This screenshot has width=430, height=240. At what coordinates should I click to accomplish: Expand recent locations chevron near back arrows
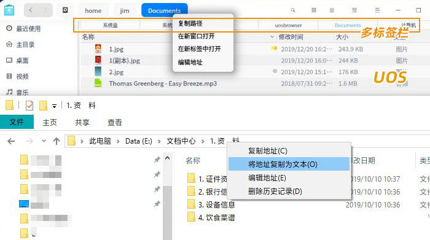coord(44,141)
